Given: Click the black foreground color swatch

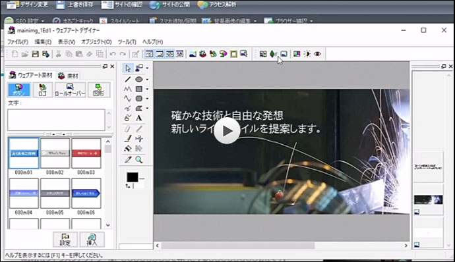Looking at the screenshot, I should pos(132,177).
